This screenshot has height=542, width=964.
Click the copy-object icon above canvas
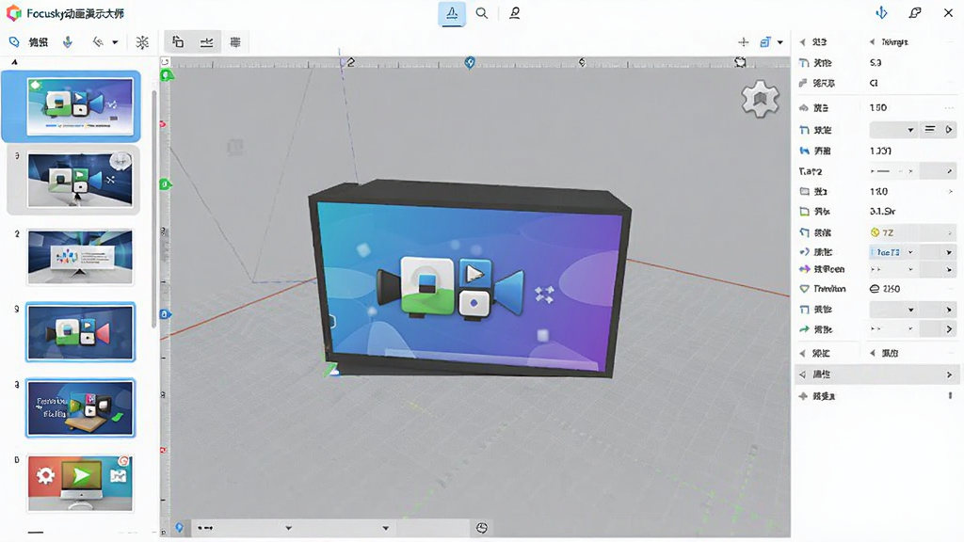[178, 41]
